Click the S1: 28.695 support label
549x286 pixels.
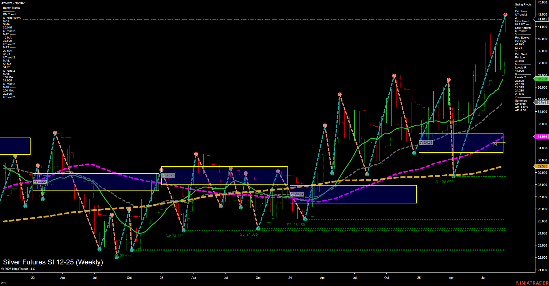pyautogui.click(x=444, y=182)
